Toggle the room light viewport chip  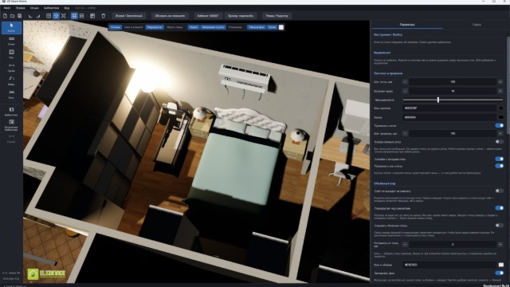[x=134, y=27]
